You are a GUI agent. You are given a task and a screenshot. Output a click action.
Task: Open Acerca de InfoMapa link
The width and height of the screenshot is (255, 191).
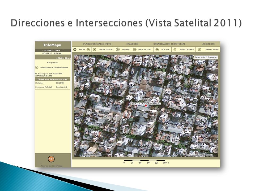[x=51, y=166]
